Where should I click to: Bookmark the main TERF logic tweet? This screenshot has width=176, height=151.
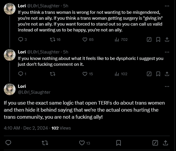pos(119,143)
